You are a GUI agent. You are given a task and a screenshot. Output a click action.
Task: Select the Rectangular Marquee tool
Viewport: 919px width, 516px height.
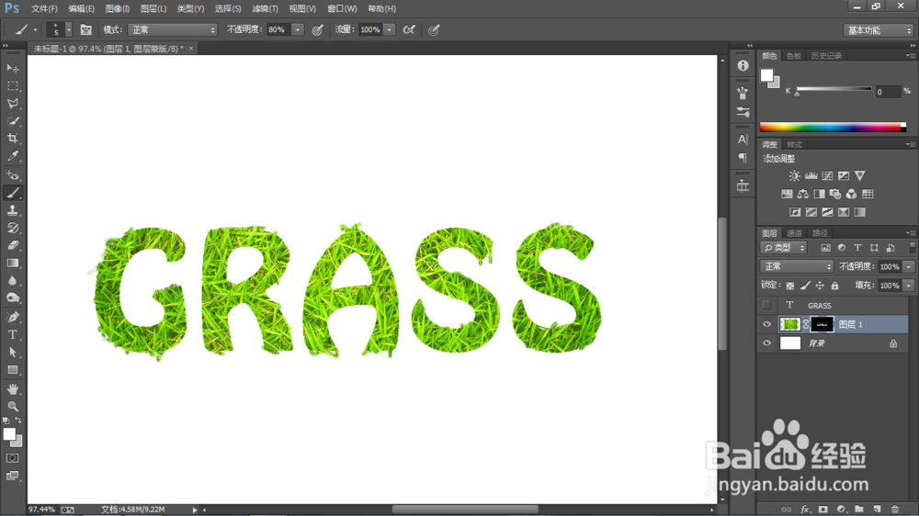click(12, 85)
